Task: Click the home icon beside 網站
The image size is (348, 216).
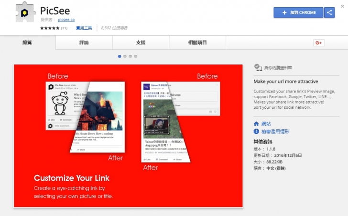Action: 256,123
